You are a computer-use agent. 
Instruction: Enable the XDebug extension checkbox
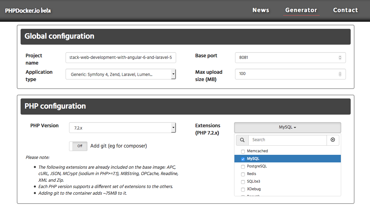(x=243, y=189)
